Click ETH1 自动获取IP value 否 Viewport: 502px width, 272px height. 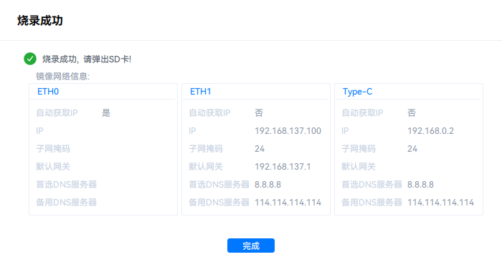pos(259,113)
